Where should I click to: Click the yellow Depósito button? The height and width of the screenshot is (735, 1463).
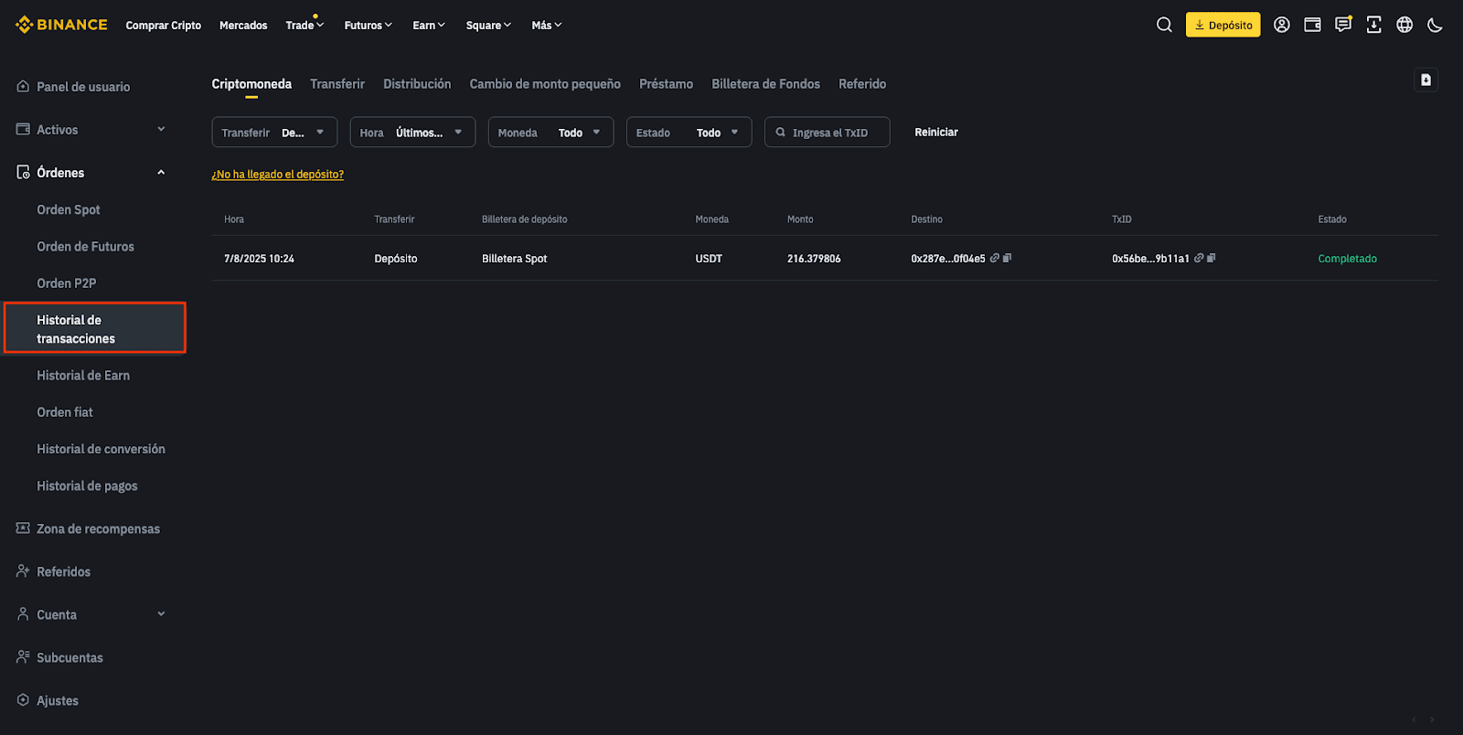[1223, 25]
